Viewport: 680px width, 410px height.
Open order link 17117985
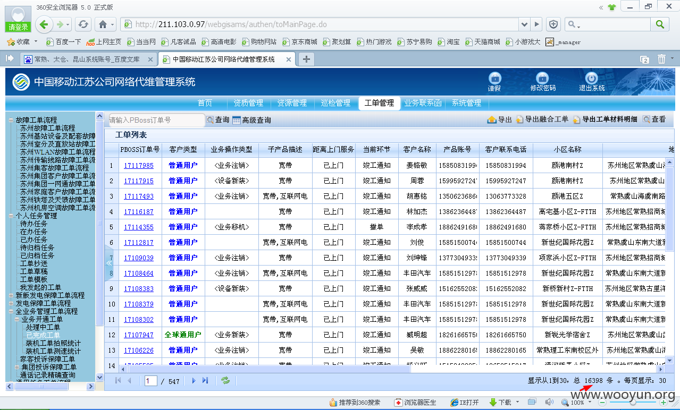pyautogui.click(x=139, y=166)
